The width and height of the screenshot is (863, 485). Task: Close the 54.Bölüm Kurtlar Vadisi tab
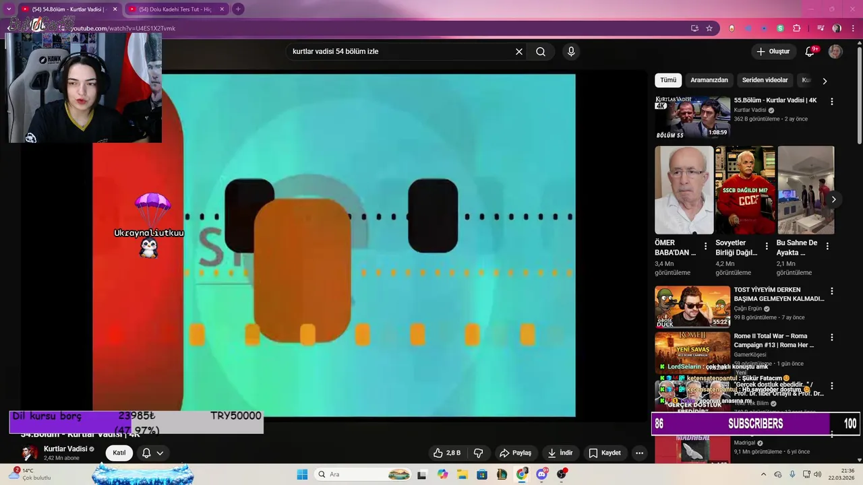(115, 9)
